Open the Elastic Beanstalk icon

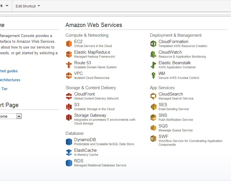tap(153, 65)
